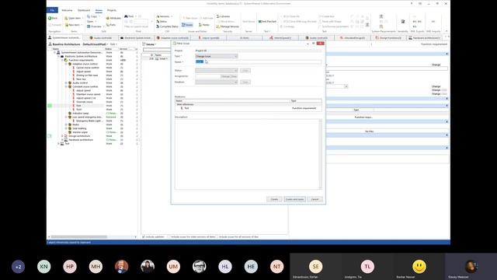Screen dimensions: 497x280
Task: Expand the Hardware architecture tree node
Action: pyautogui.click(x=62, y=140)
